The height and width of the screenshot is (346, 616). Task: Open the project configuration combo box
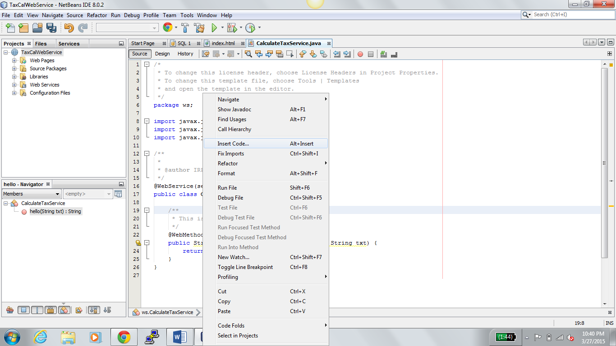127,28
